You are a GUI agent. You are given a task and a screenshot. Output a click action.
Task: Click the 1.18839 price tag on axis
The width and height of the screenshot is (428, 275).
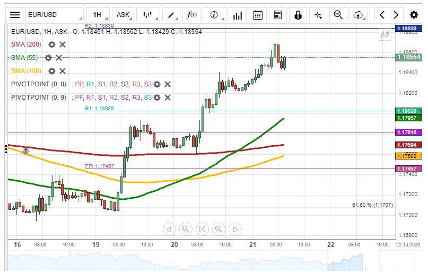tap(408, 29)
